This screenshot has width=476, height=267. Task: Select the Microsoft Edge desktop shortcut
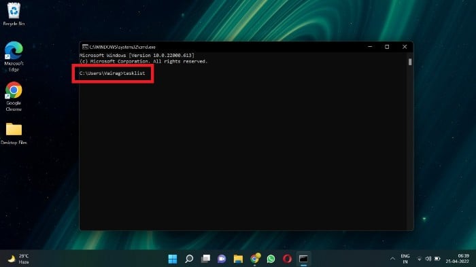(x=14, y=56)
